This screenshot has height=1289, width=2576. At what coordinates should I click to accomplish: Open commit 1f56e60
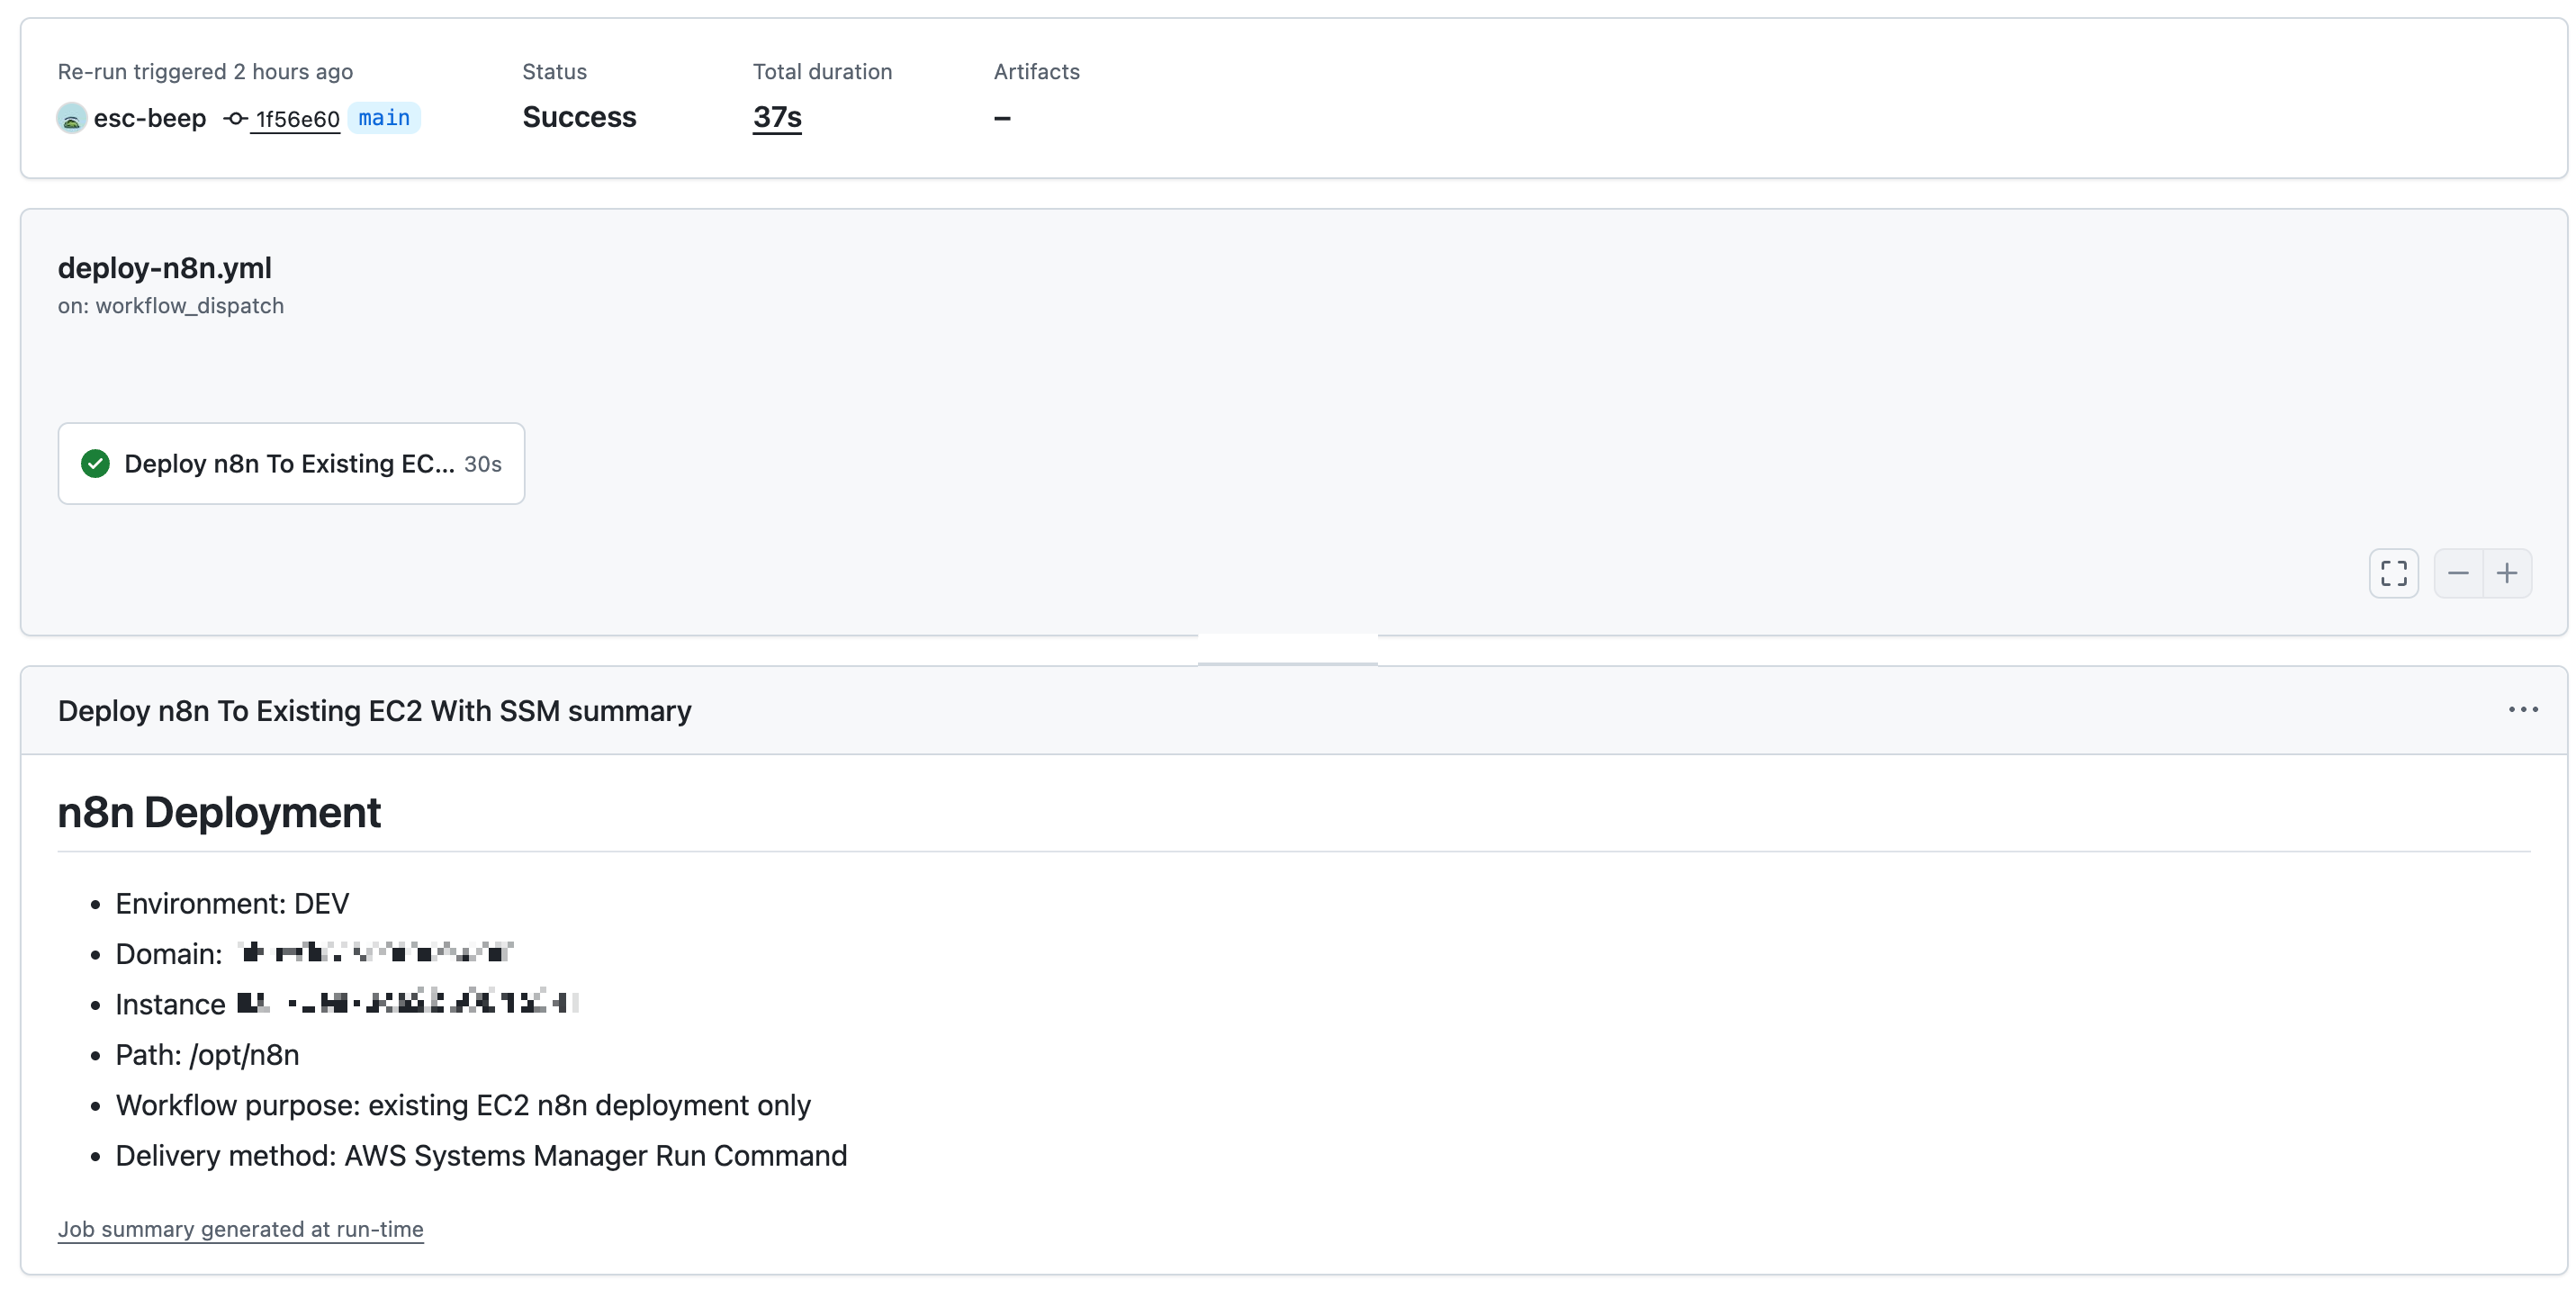pyautogui.click(x=297, y=119)
